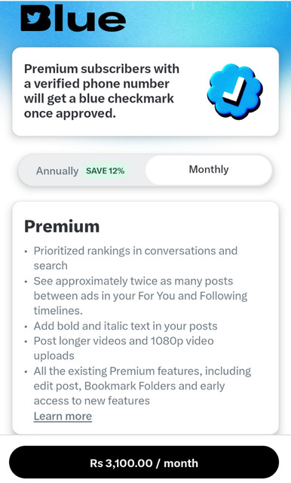Click the blue verified checkmark badge
291x483 pixels.
(x=234, y=92)
